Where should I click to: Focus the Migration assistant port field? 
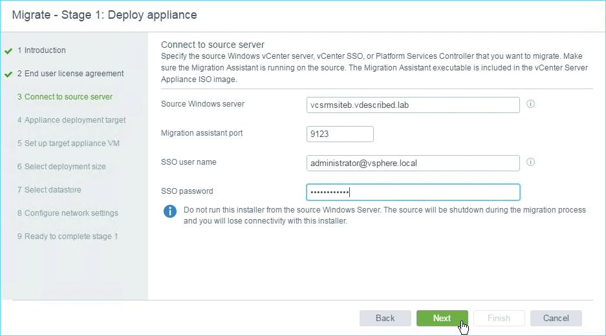(340, 134)
